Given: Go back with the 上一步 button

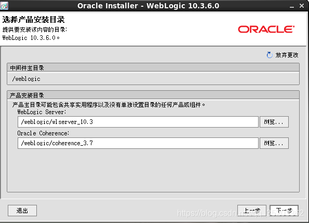Looking at the screenshot, I should point(252,211).
